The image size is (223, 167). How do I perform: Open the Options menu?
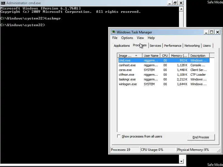[x=127, y=38]
